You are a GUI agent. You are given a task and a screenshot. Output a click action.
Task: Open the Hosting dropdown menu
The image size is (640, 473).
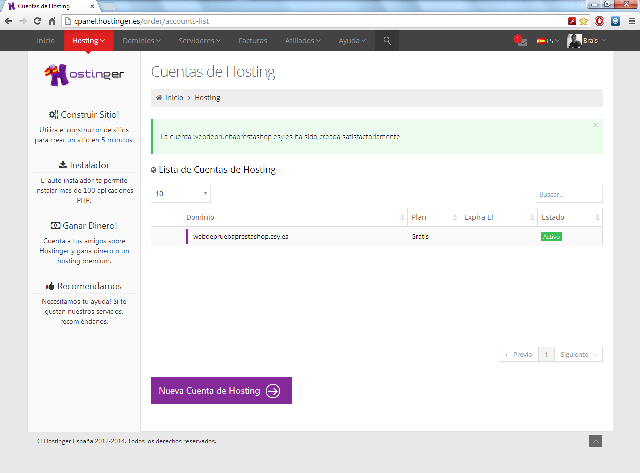[x=89, y=41]
